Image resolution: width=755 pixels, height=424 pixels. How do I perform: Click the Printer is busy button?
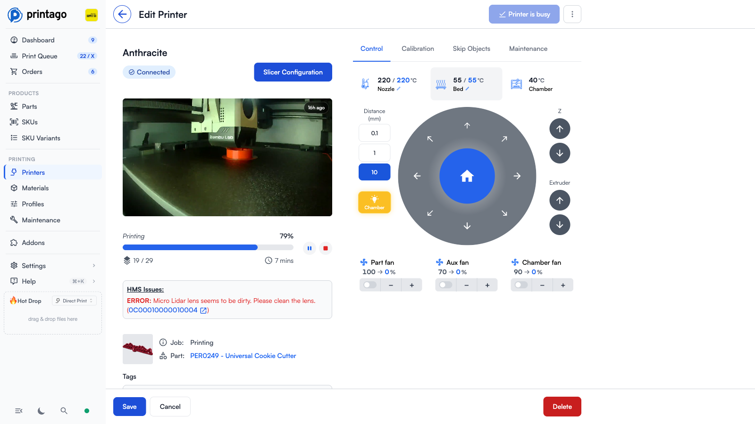(x=524, y=14)
